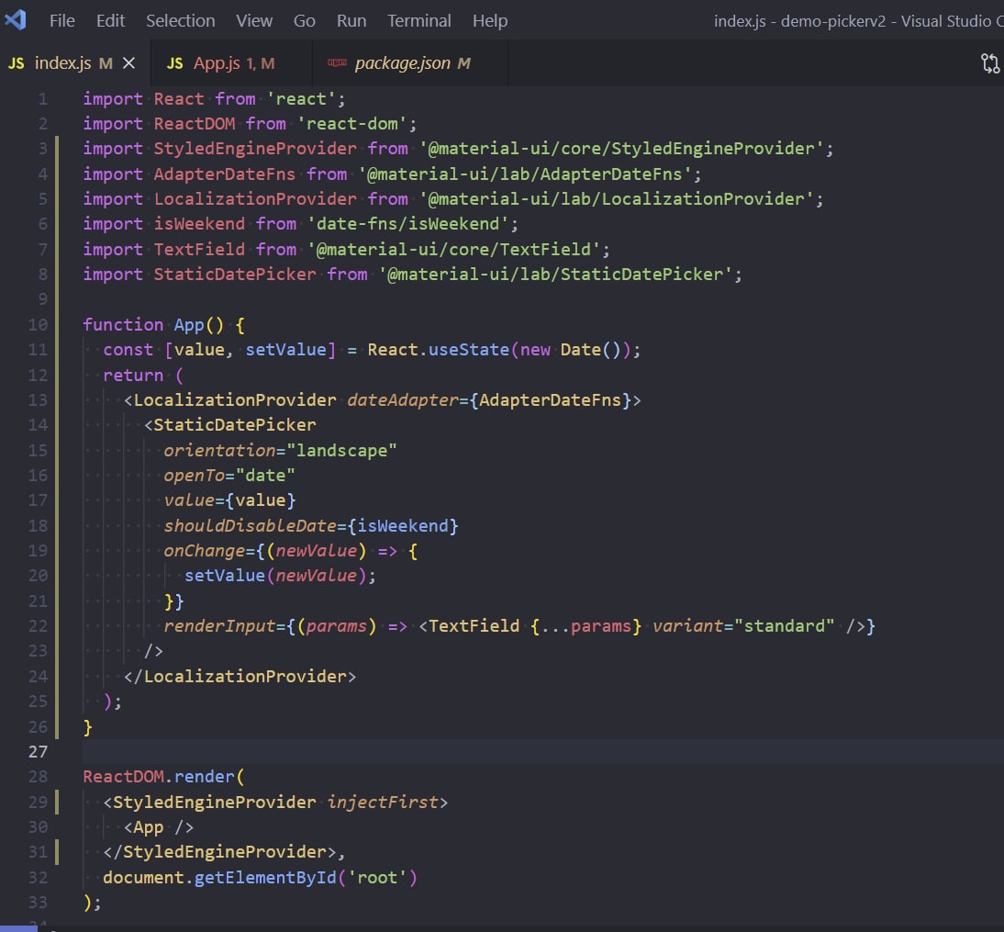Open the Run menu
This screenshot has height=932, width=1004.
[351, 20]
